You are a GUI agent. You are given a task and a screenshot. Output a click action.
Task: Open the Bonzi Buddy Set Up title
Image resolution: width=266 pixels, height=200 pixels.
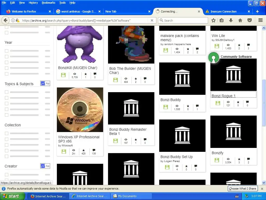point(177,157)
